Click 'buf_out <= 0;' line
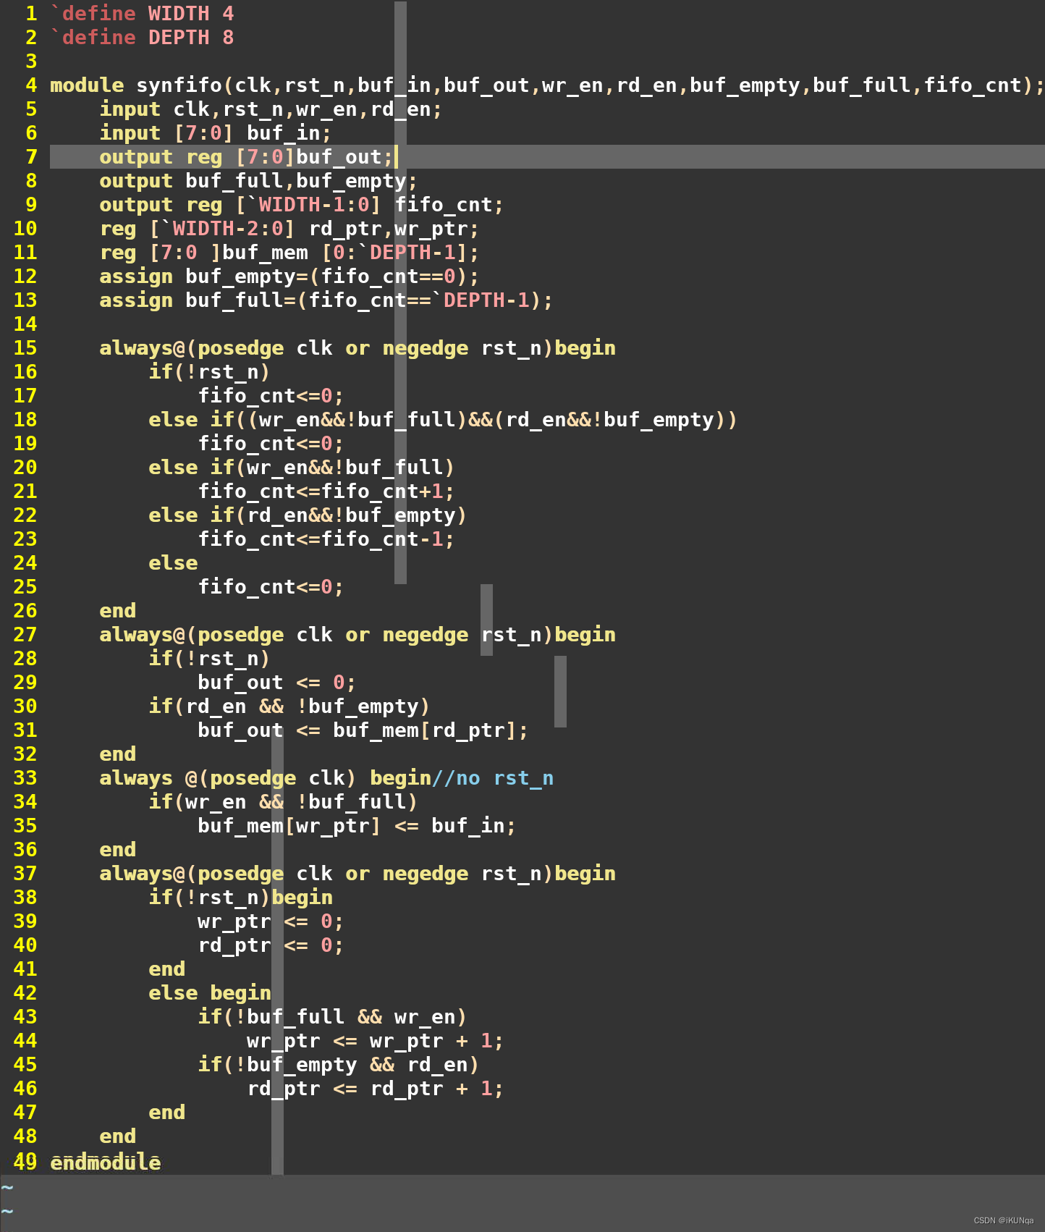 tap(276, 683)
